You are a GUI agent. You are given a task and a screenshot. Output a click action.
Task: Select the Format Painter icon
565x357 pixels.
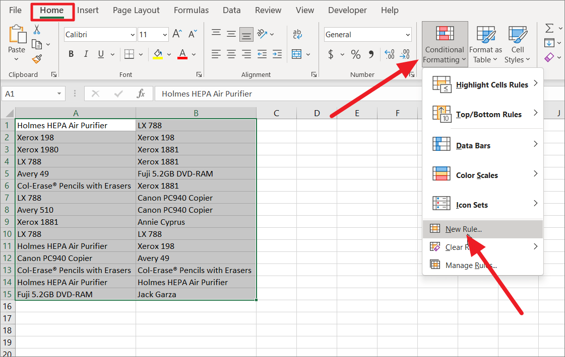coord(36,59)
